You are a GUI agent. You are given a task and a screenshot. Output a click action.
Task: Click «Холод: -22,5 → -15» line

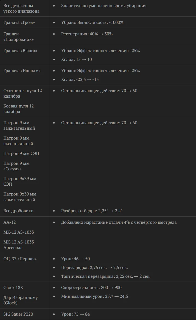[80, 80]
